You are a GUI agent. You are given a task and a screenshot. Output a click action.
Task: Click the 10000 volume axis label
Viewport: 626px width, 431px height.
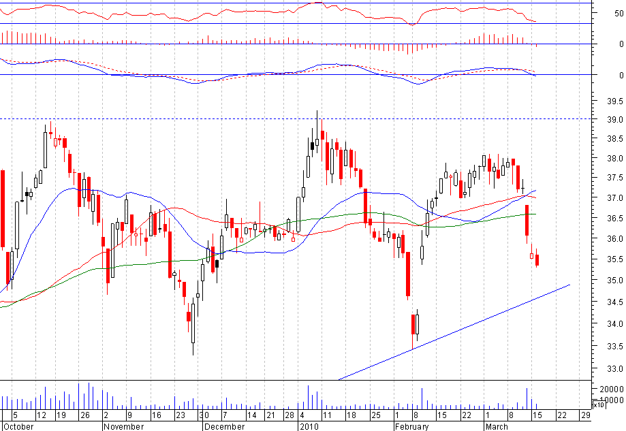click(x=611, y=400)
